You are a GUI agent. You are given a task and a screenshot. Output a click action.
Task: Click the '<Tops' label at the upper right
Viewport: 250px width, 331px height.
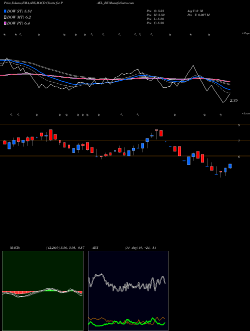[x=246, y=34]
